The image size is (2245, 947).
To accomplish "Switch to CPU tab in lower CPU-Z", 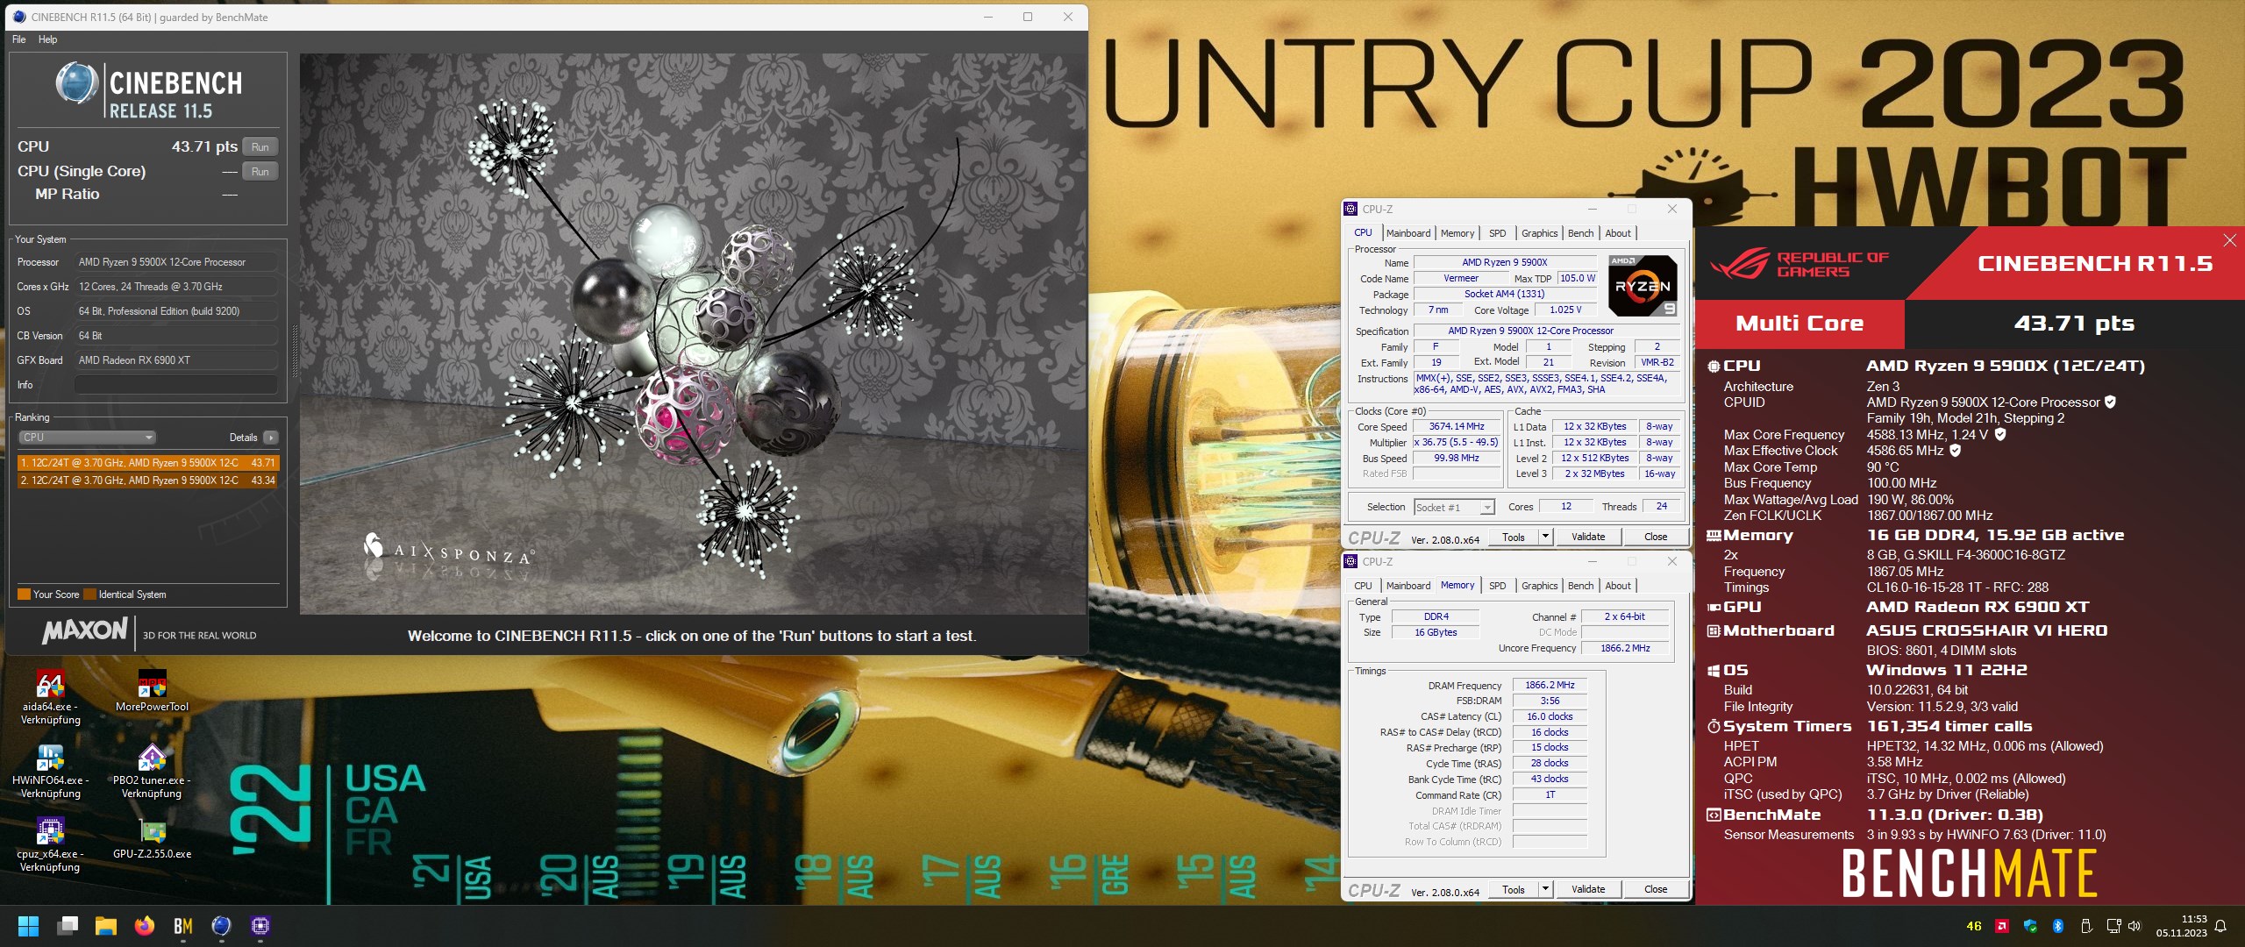I will (x=1363, y=586).
